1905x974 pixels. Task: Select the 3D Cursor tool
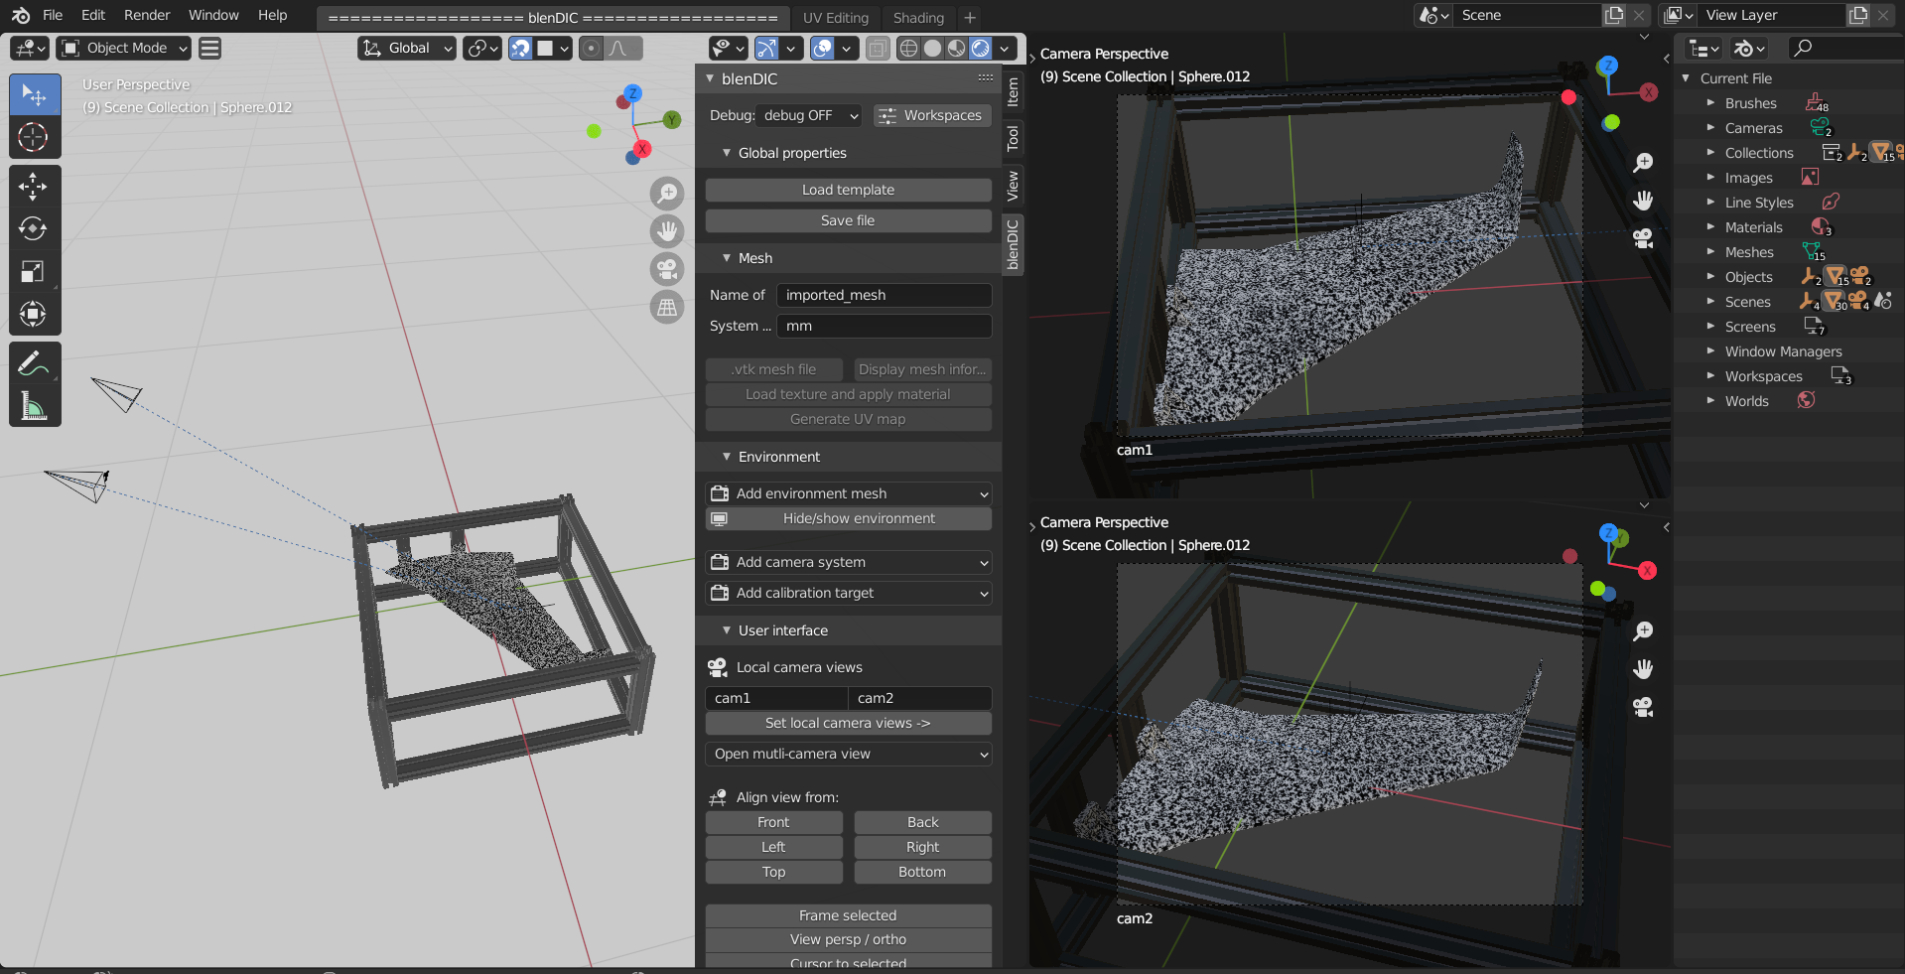point(35,137)
